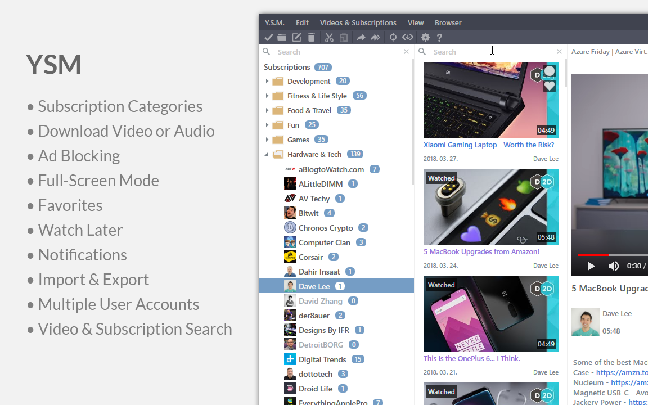Open the Videos & Subscriptions menu
Viewport: 648px width, 405px height.
tap(358, 22)
